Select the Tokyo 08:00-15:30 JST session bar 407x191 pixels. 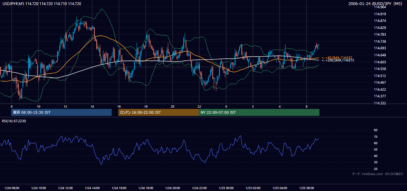click(x=61, y=112)
